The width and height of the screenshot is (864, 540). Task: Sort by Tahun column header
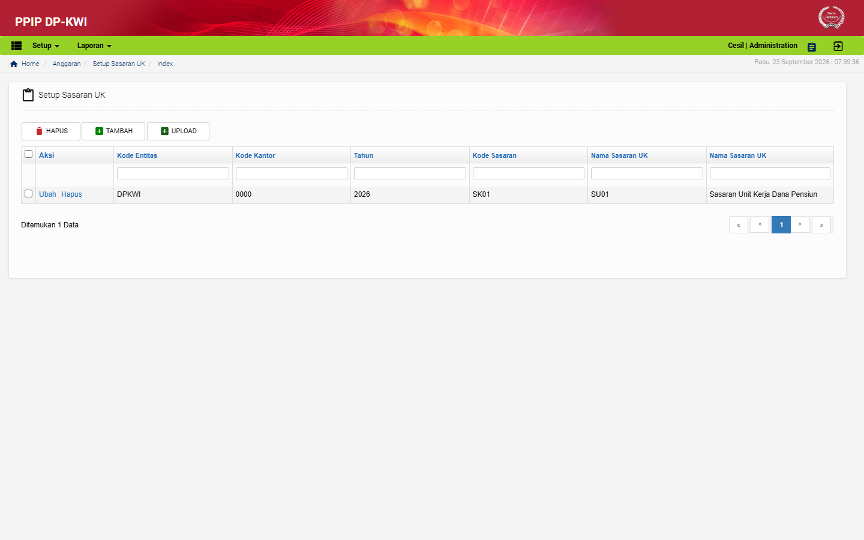(364, 155)
